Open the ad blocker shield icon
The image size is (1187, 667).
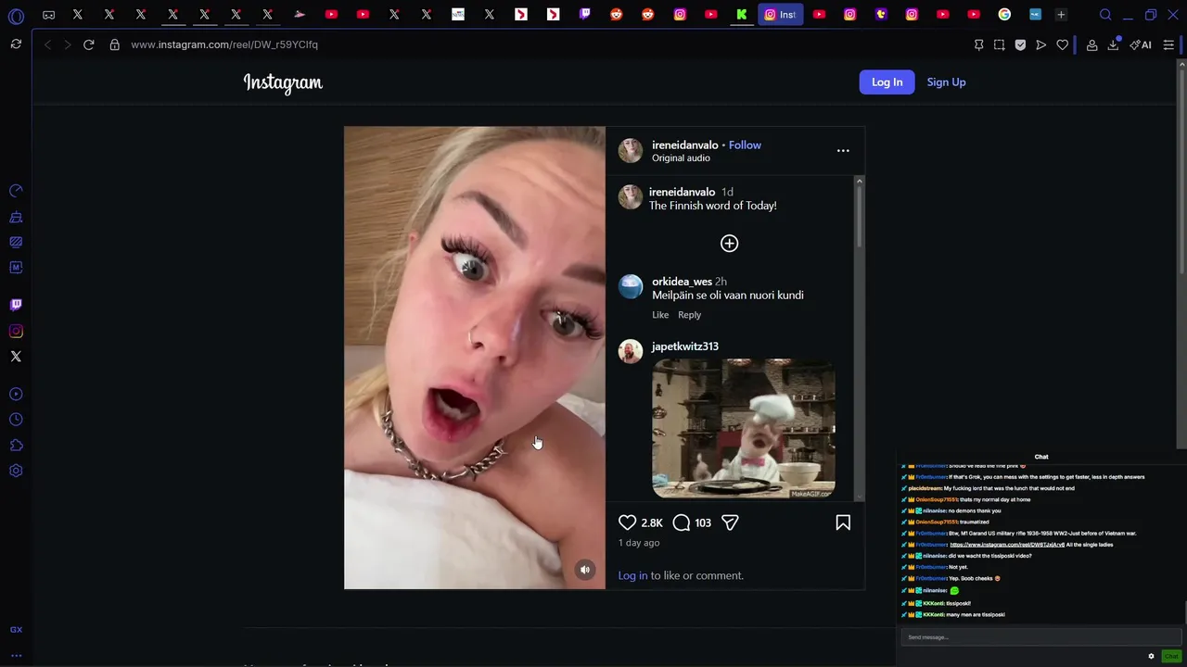click(x=1020, y=44)
